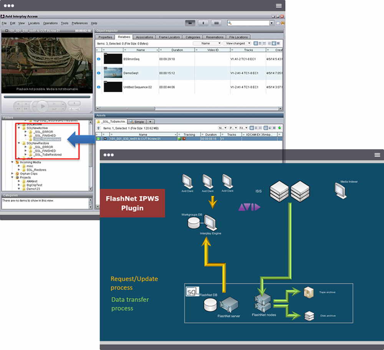
Task: Click info icon of Untitled Sequence 02 row
Action: (98, 87)
